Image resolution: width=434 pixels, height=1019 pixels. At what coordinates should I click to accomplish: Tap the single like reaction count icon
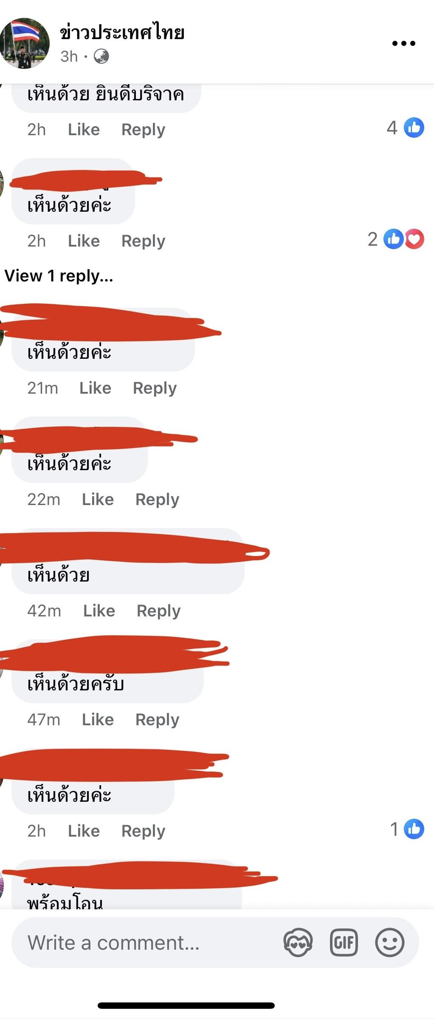click(x=414, y=829)
